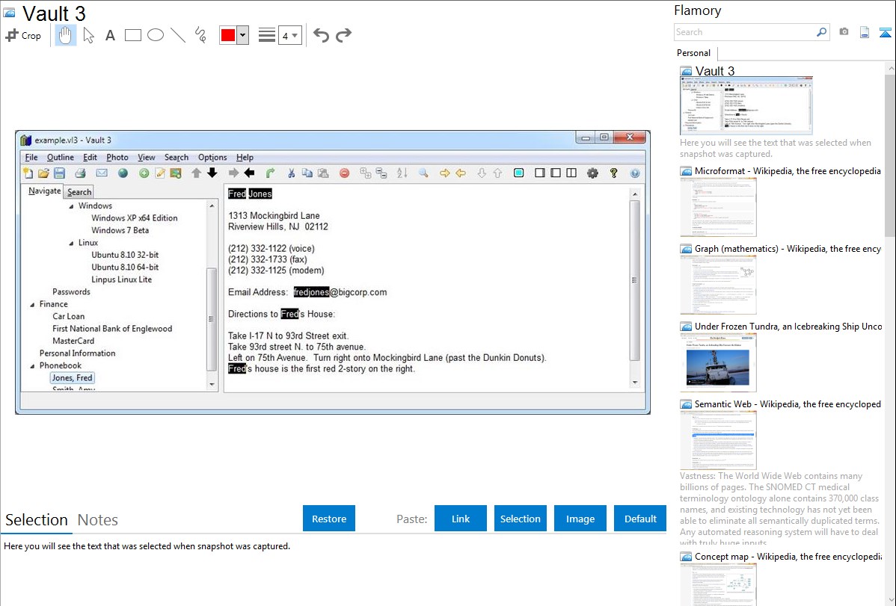Viewport: 896px width, 606px height.
Task: Click the document page icon in Flamory
Action: (865, 33)
